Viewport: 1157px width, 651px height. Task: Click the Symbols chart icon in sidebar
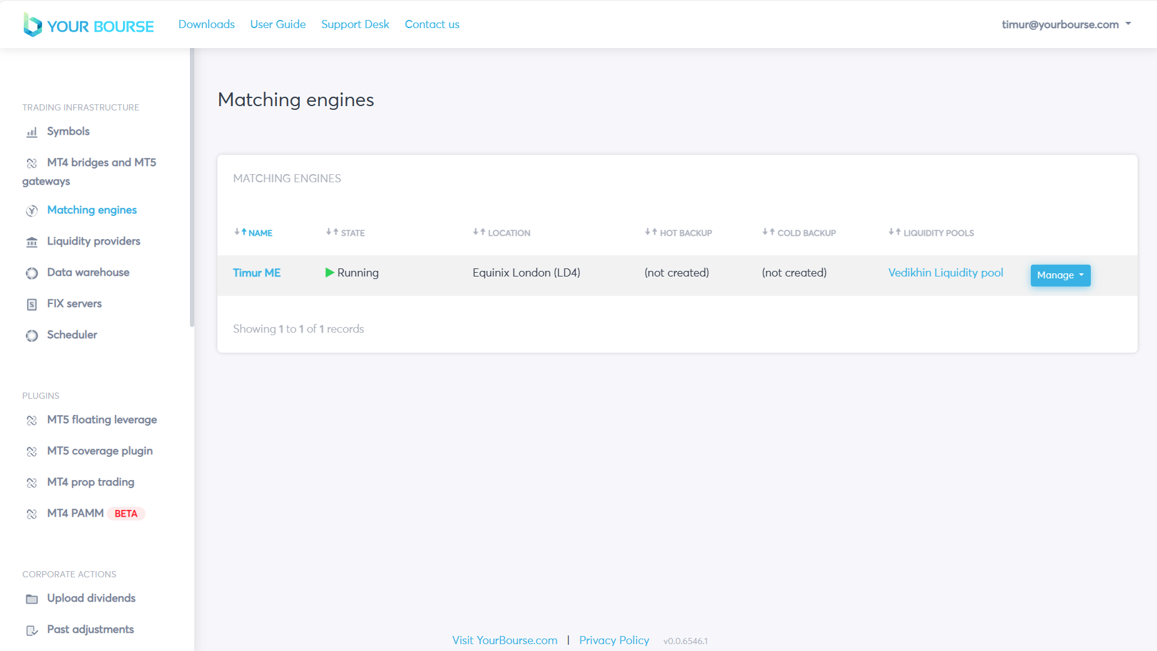pos(32,132)
